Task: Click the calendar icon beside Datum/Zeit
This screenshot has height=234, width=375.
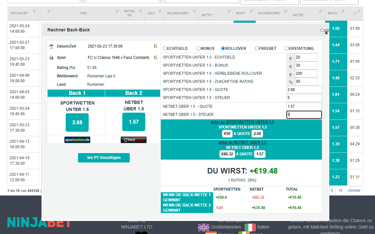Action: point(51,46)
